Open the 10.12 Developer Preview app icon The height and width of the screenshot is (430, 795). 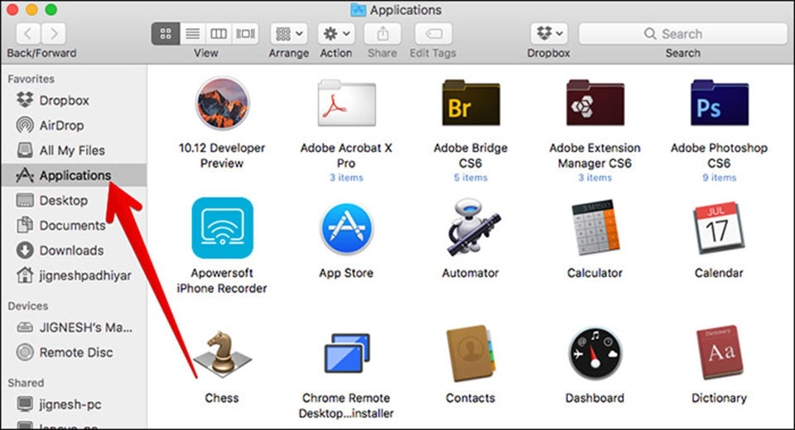pos(222,104)
